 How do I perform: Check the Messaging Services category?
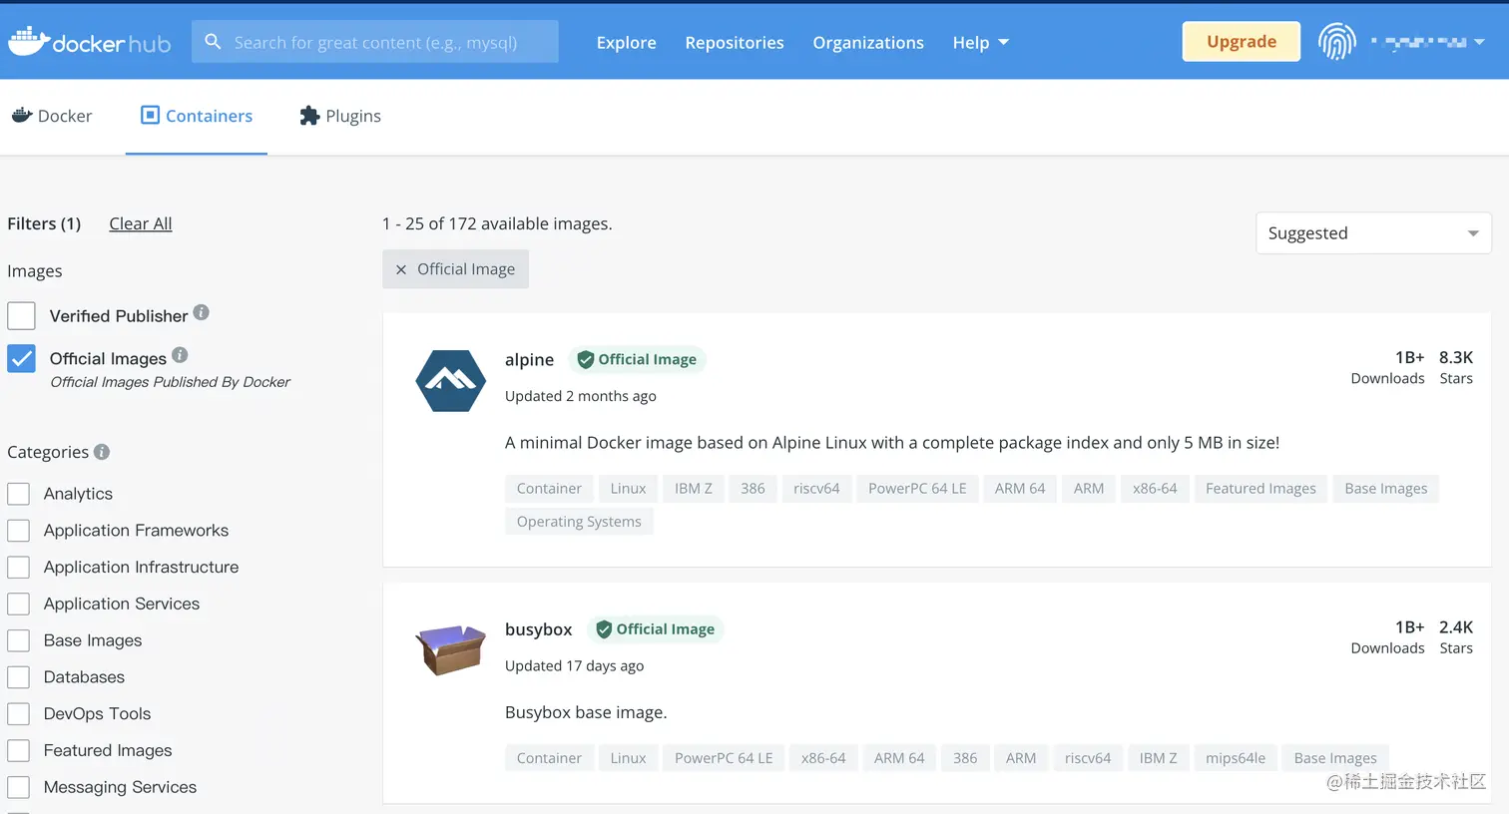pyautogui.click(x=19, y=787)
